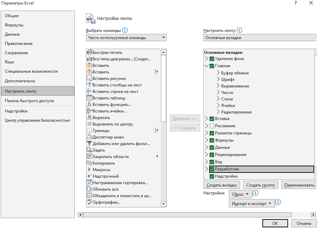This screenshot has height=228, width=319.
Task: Open the Часто используемые команды dropdown
Action: pos(126,38)
